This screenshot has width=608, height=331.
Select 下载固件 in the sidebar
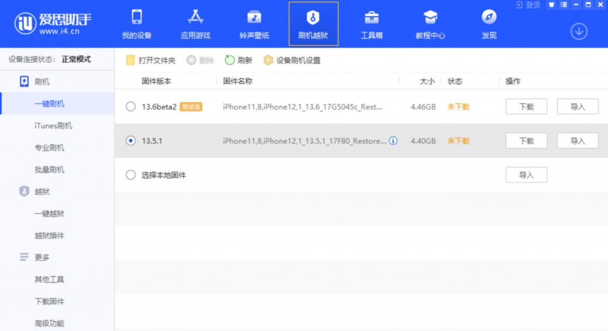pyautogui.click(x=49, y=301)
